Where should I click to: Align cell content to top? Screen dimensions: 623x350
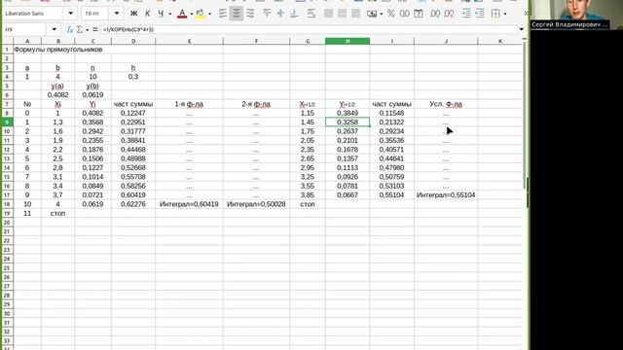tap(267, 14)
